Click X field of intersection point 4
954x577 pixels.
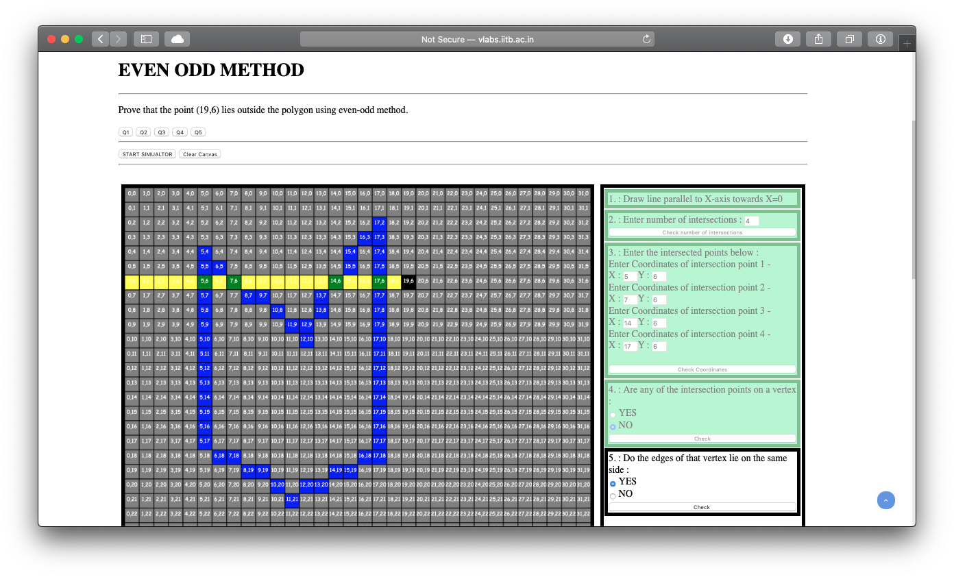click(630, 347)
